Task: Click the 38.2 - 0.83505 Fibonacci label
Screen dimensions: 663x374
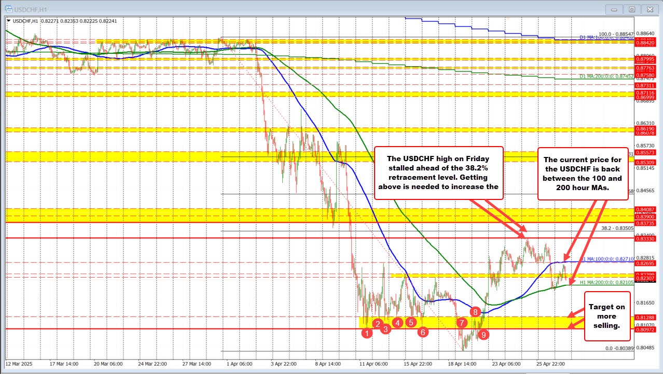Action: click(x=617, y=228)
